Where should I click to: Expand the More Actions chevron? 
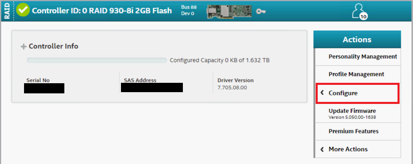click(x=322, y=149)
